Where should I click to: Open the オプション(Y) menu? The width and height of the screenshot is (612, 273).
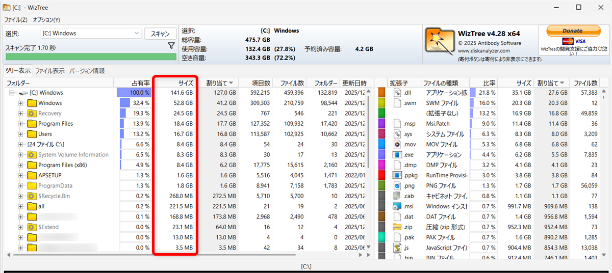(x=46, y=19)
